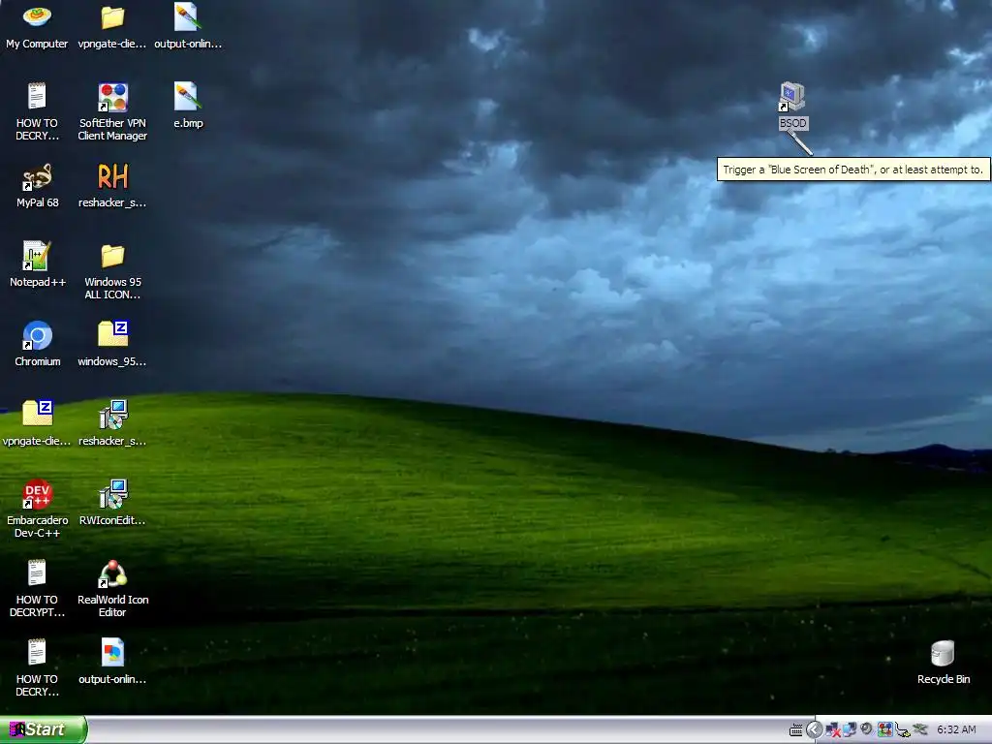Click the volume speaker tray icon
992x744 pixels.
pyautogui.click(x=866, y=729)
